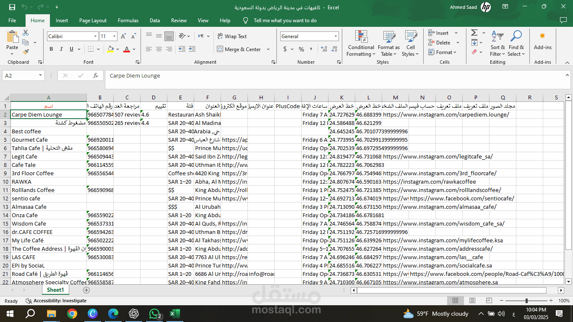Click the Middle Align vertical icon
Image resolution: width=573 pixels, height=322 pixels.
point(159,36)
